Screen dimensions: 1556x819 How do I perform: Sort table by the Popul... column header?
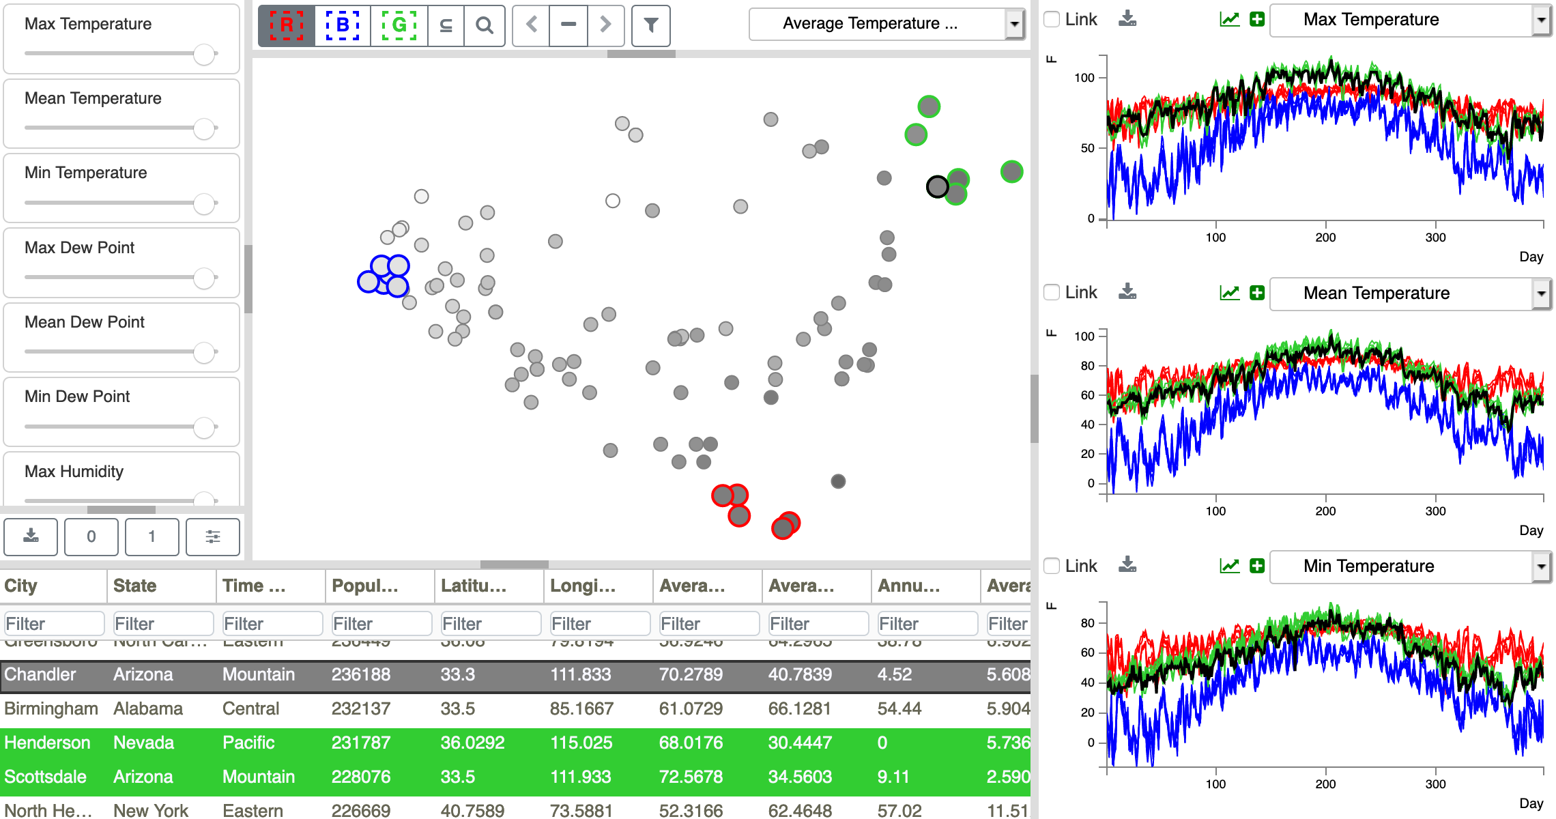(x=380, y=586)
